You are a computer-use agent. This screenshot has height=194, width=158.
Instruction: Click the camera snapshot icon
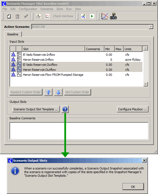113,16
